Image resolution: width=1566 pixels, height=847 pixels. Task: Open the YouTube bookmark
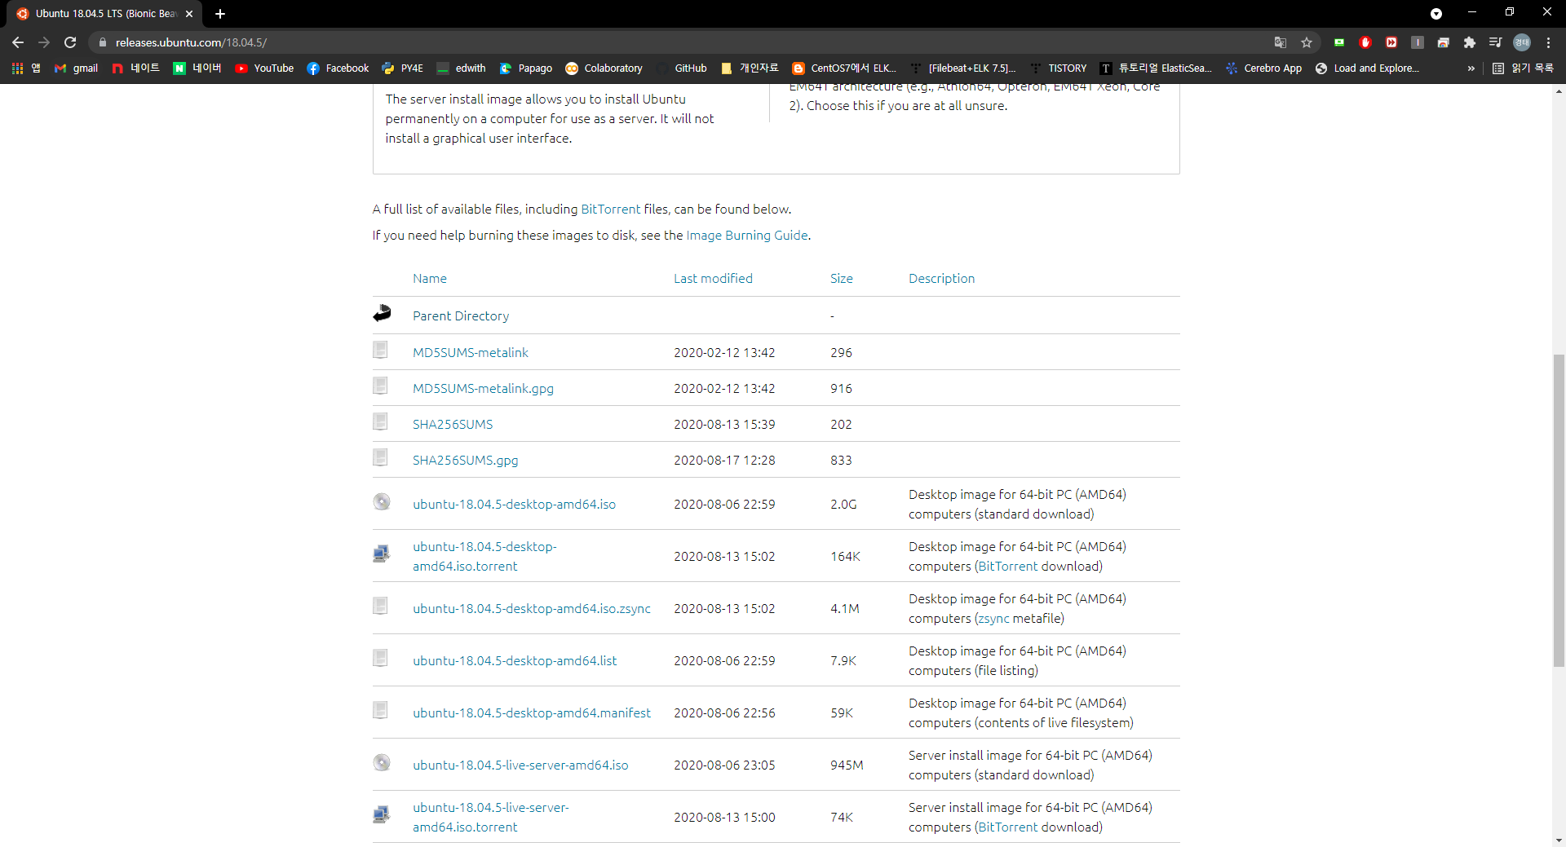click(264, 68)
